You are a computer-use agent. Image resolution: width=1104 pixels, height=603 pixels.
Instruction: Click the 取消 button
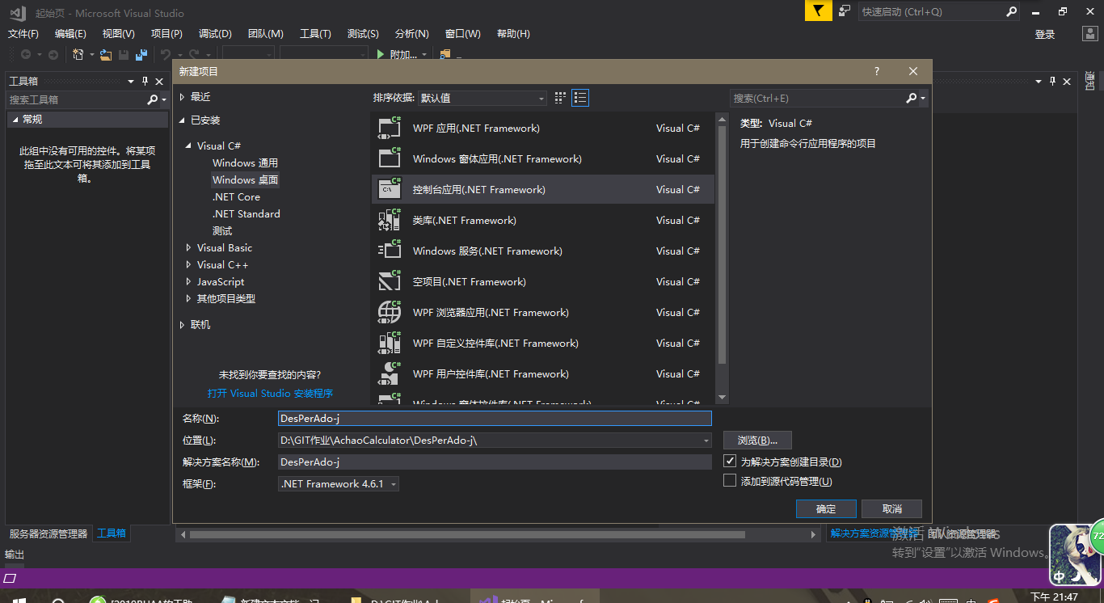[892, 508]
